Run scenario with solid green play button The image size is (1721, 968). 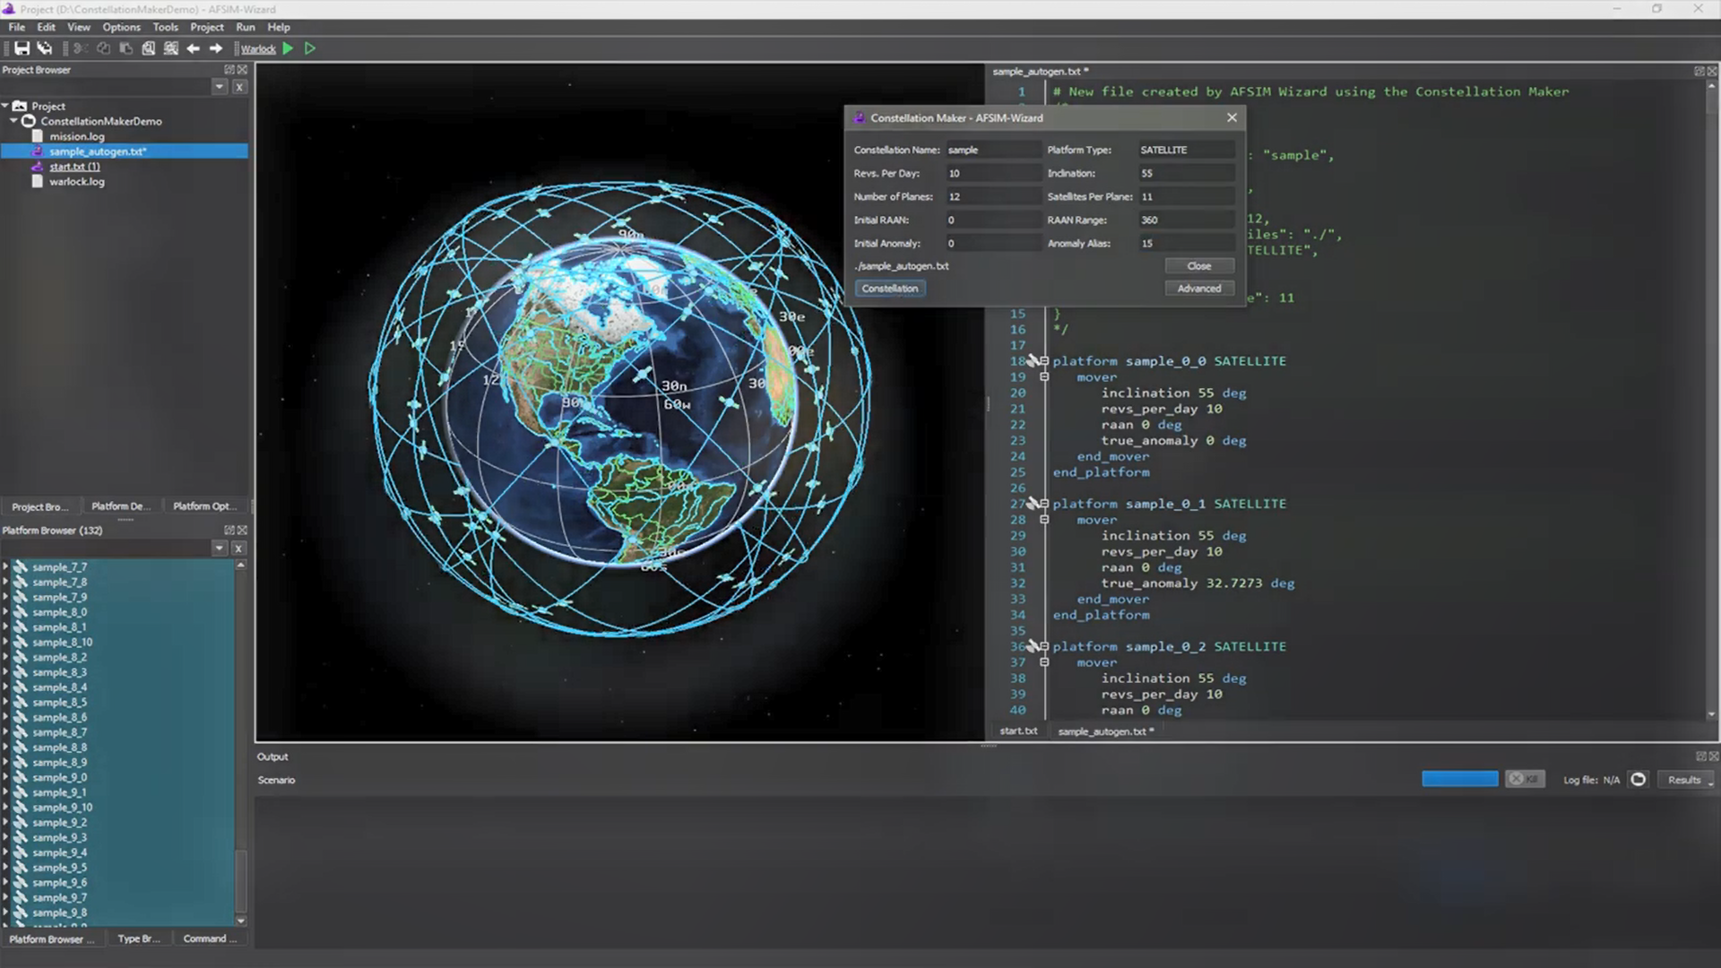coord(288,48)
